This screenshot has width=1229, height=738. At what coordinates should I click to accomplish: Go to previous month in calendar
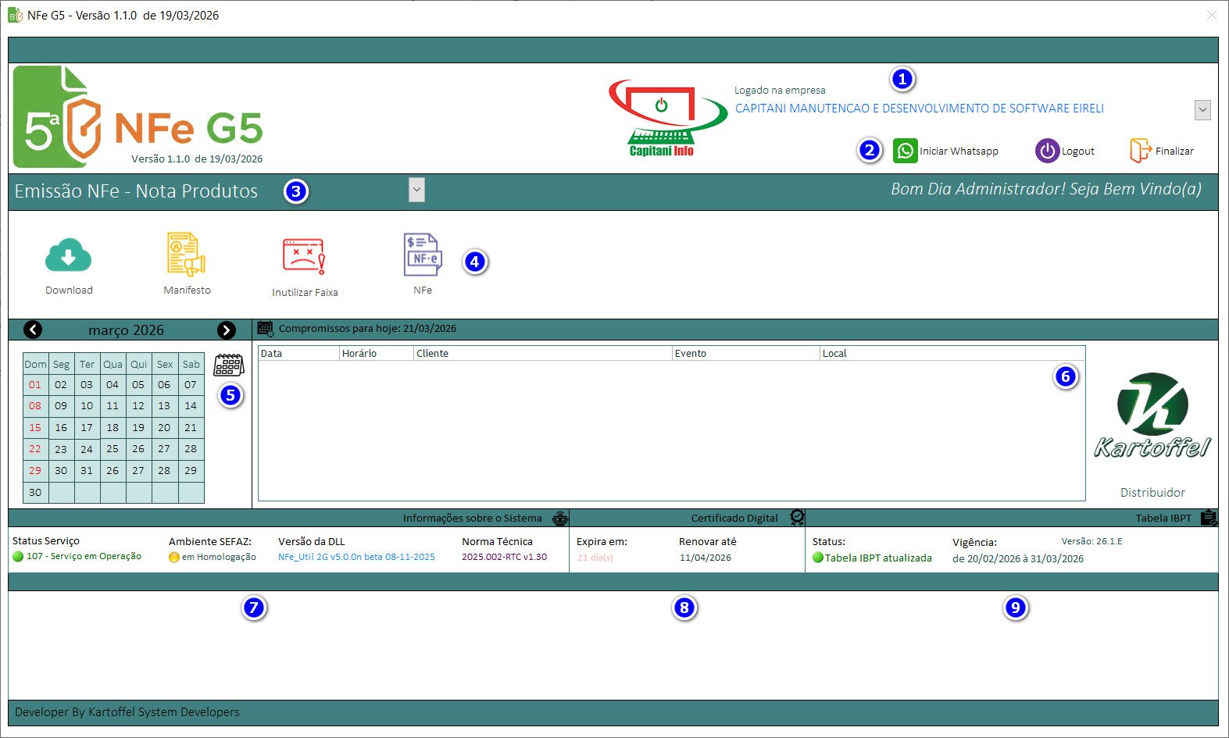point(33,330)
